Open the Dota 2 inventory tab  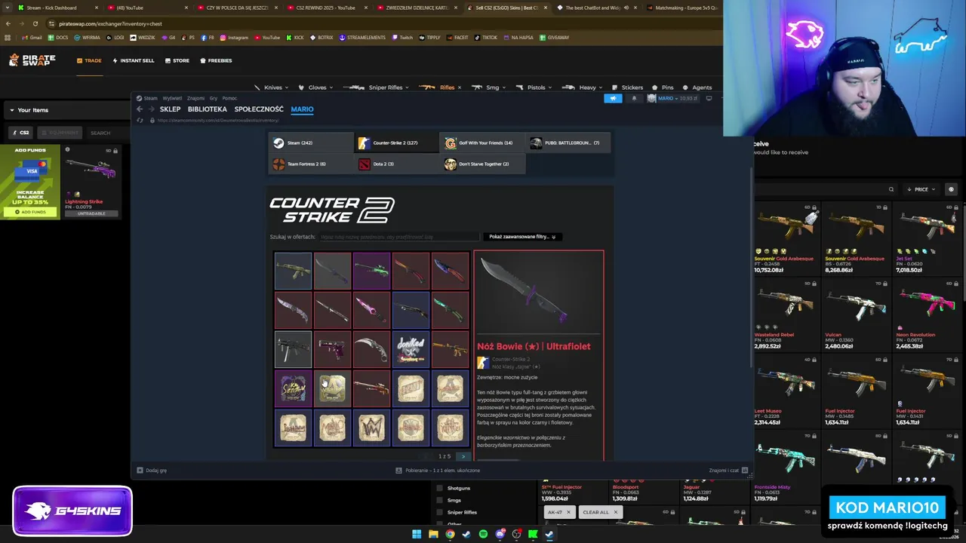pyautogui.click(x=397, y=164)
